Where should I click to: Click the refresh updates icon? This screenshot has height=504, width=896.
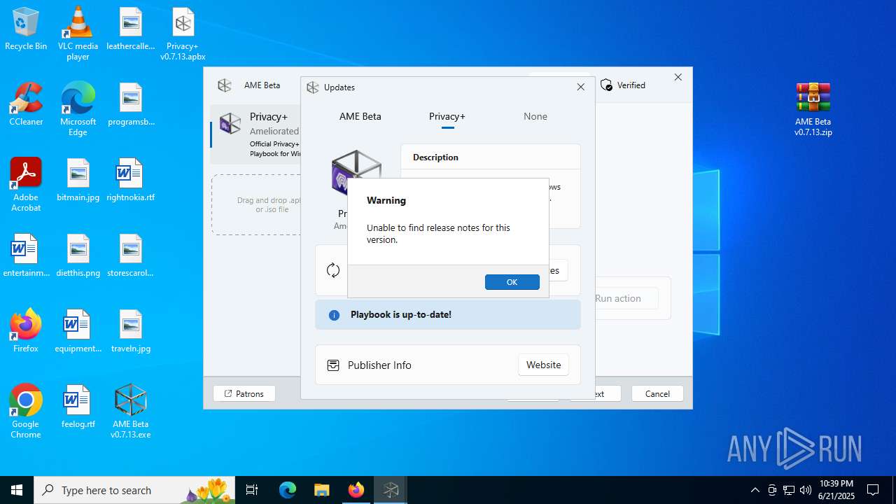point(333,270)
